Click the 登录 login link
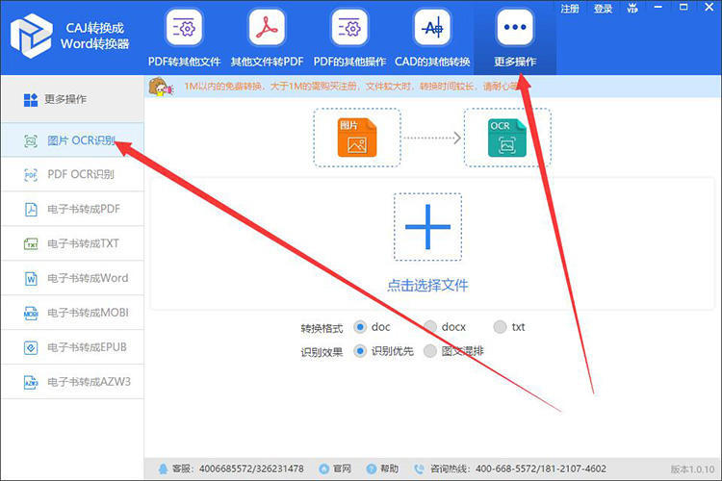The image size is (722, 481). (603, 9)
